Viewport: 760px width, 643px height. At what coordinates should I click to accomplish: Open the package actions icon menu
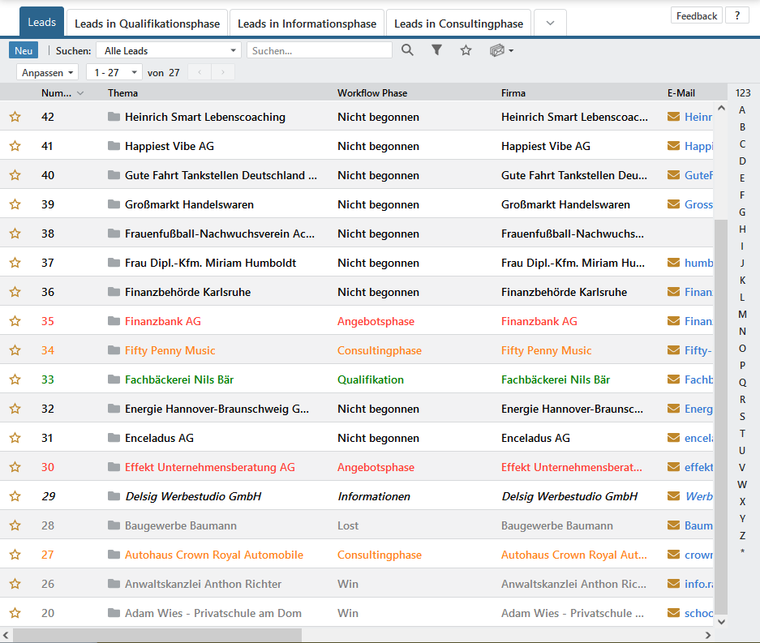click(501, 50)
